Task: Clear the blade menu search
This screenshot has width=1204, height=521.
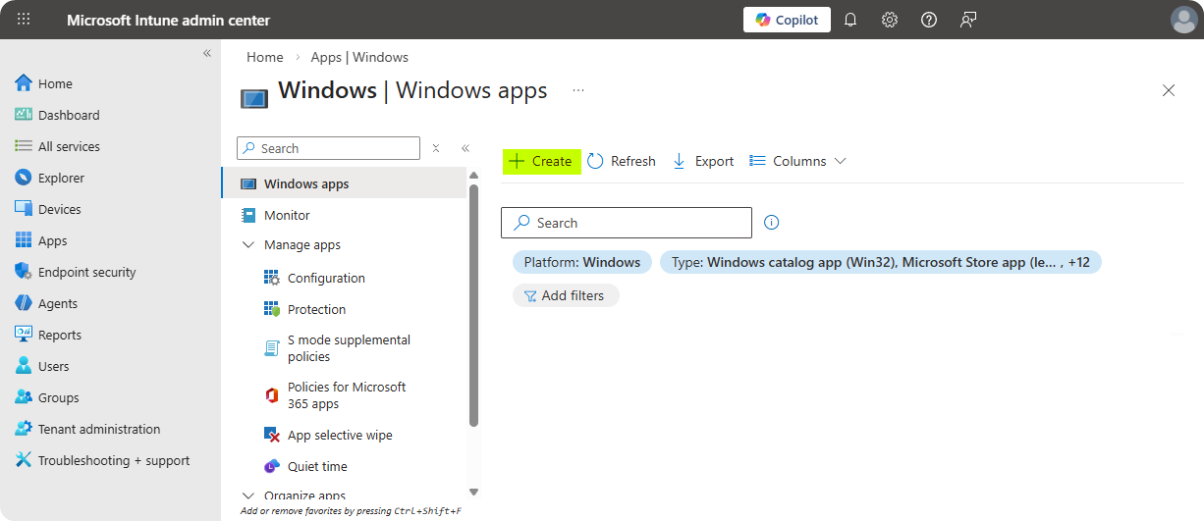Action: point(436,148)
